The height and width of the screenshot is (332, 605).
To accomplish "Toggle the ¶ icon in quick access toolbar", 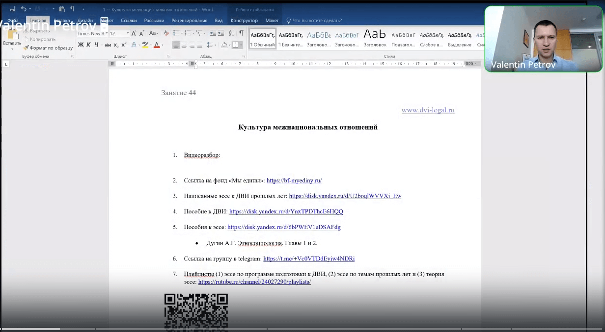I will (x=72, y=9).
